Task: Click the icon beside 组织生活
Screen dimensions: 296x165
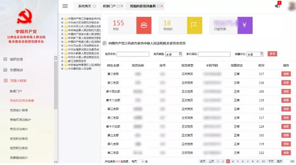Action: coord(5,59)
